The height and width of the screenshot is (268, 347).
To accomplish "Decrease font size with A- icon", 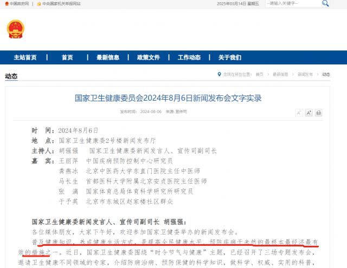I will click(299, 113).
